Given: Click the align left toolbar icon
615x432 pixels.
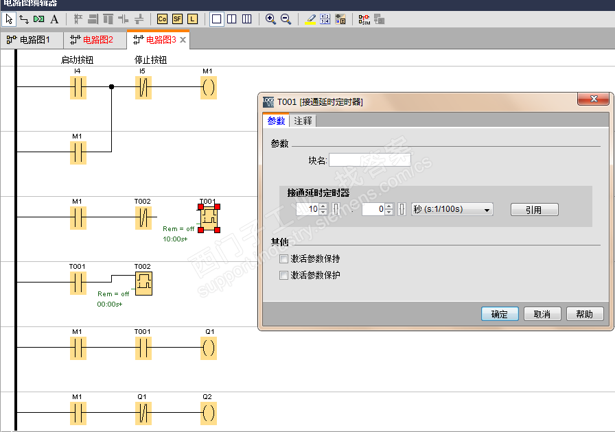Looking at the screenshot, I should tap(78, 19).
